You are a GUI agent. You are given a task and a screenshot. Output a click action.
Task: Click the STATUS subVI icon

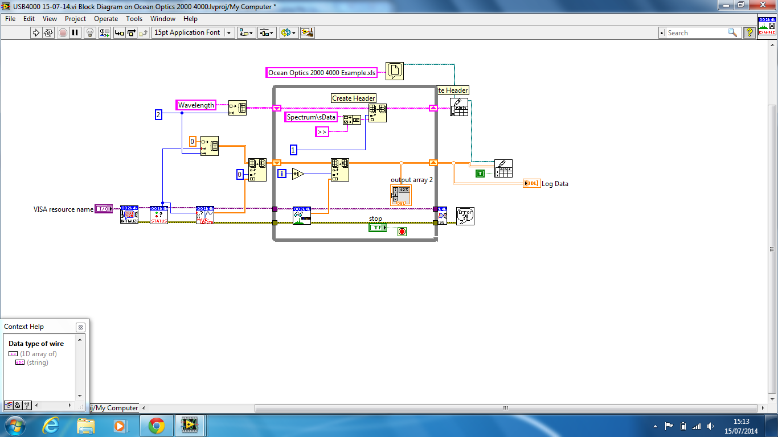(159, 215)
